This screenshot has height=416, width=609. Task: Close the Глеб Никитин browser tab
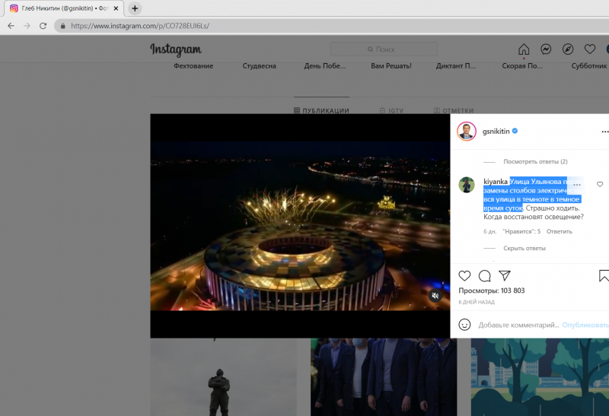(116, 8)
